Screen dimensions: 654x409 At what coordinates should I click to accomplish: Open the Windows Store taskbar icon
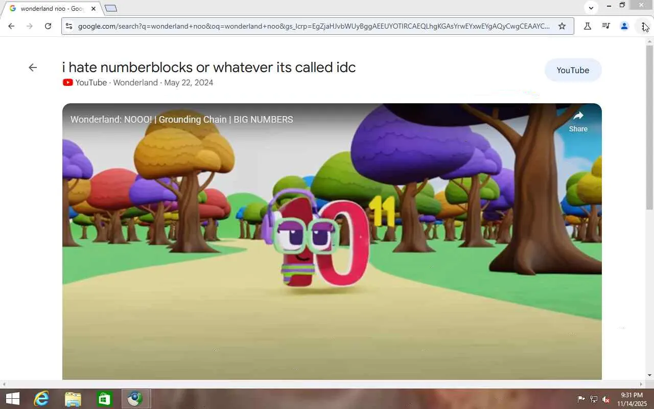pos(105,399)
